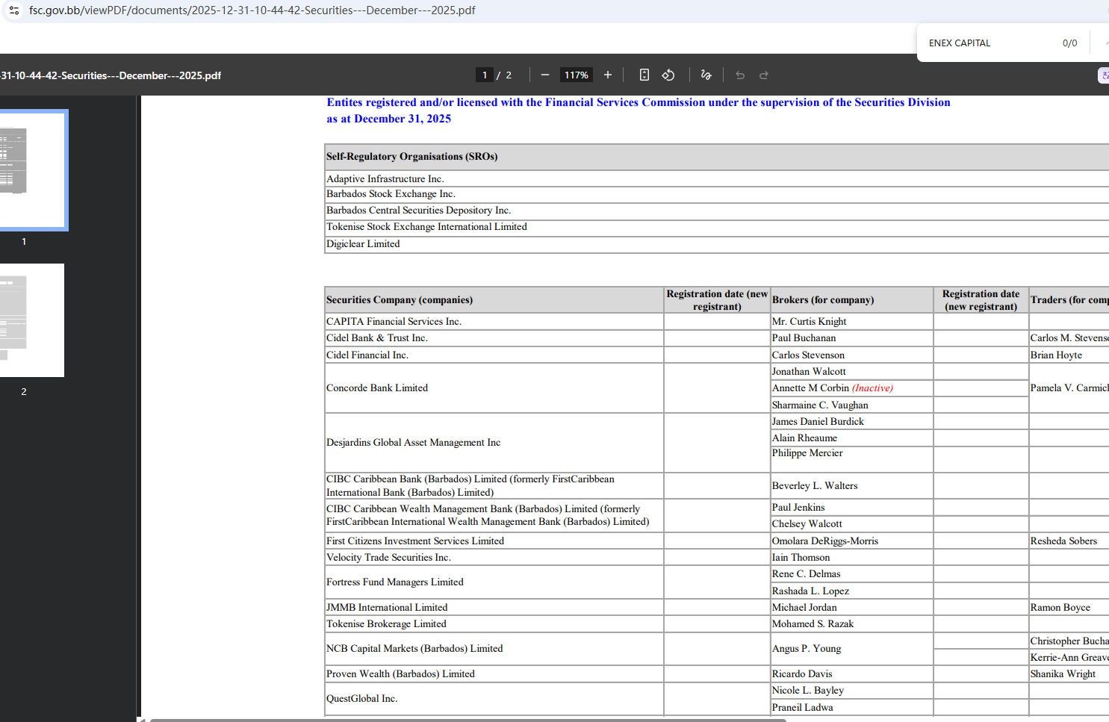
Task: Click the PDF file name title
Action: tap(111, 75)
